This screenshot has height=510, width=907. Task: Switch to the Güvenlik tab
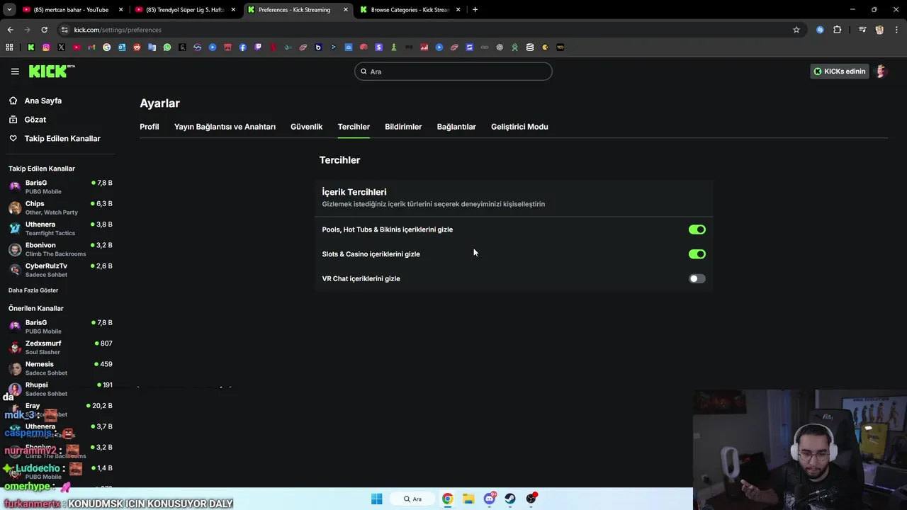point(306,127)
